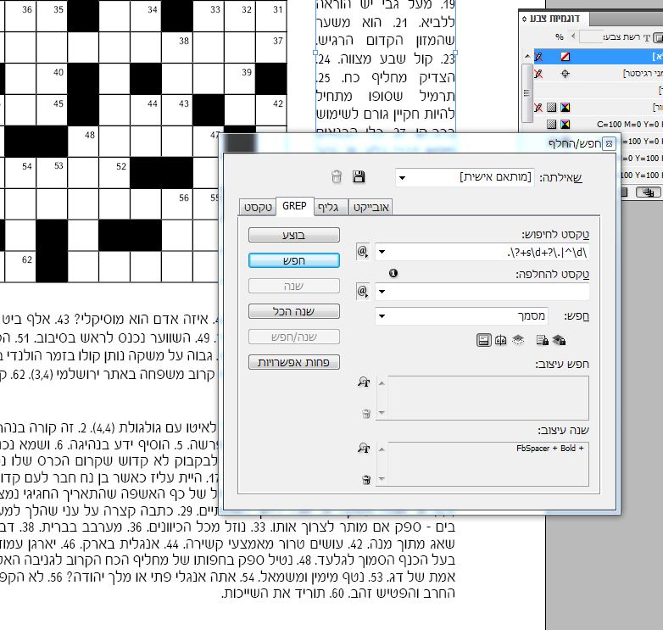Select the Black swatch CMYK color icon
This screenshot has width=663, height=630.
565,108
